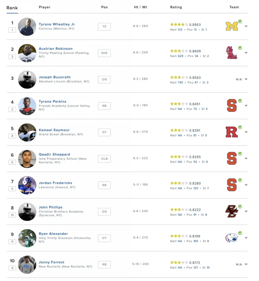This screenshot has height=281, width=259.
Task: Open John Phillips' player profile link
Action: (x=51, y=207)
